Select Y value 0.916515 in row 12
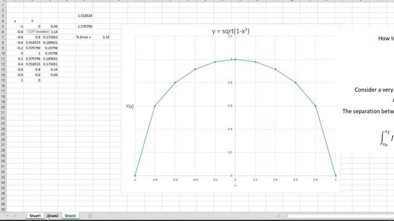Image resolution: width=394 pixels, height=221 pixels. coord(32,64)
